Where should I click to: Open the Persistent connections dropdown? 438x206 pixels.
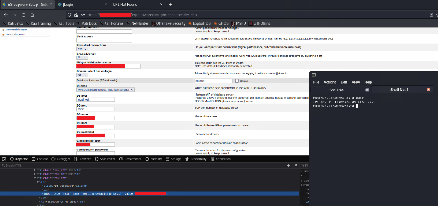tap(82, 49)
